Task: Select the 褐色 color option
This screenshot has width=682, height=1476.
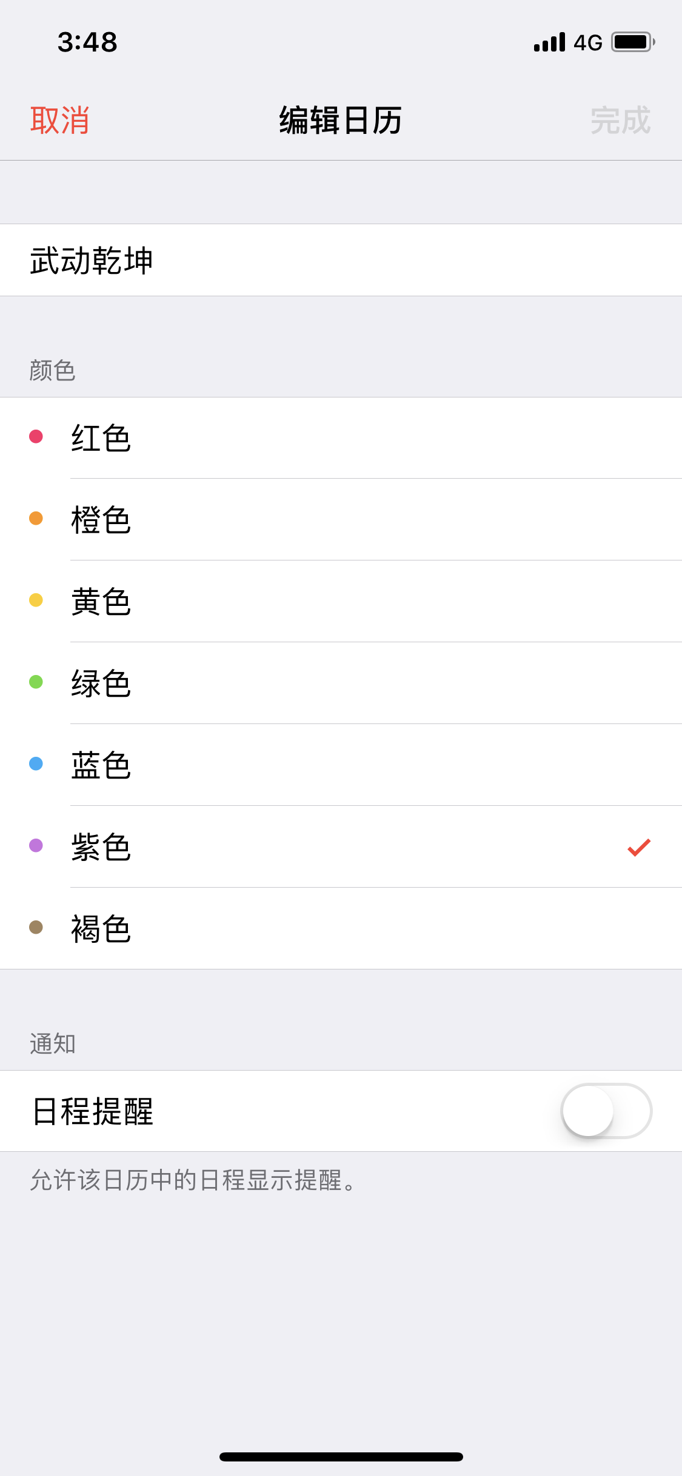Action: 101,929
